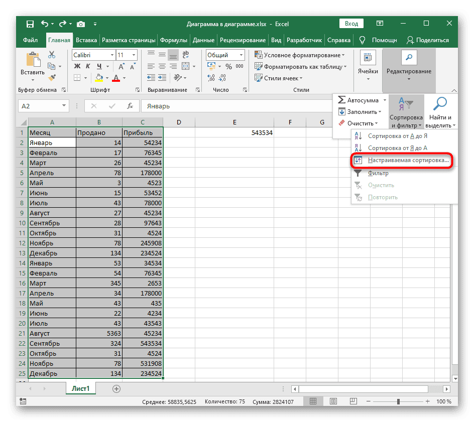Open the Формулы ribbon tab
Image resolution: width=474 pixels, height=422 pixels.
(174, 40)
